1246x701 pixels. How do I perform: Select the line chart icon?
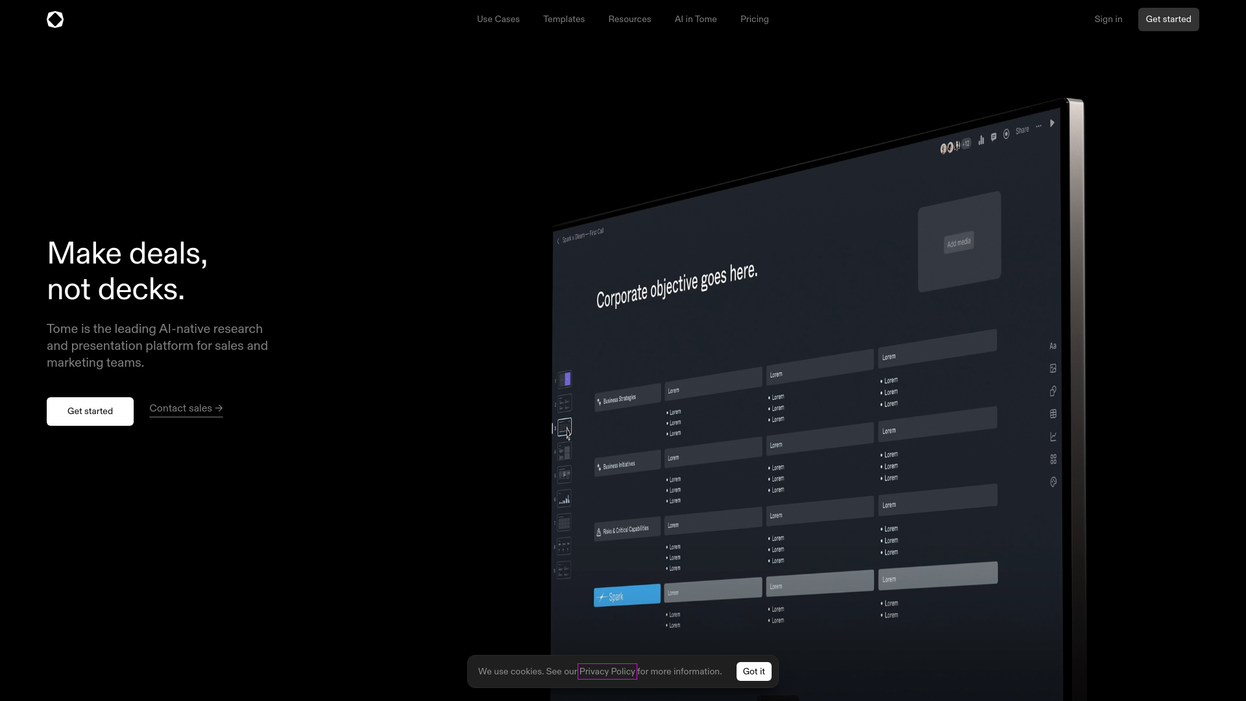pos(1053,437)
